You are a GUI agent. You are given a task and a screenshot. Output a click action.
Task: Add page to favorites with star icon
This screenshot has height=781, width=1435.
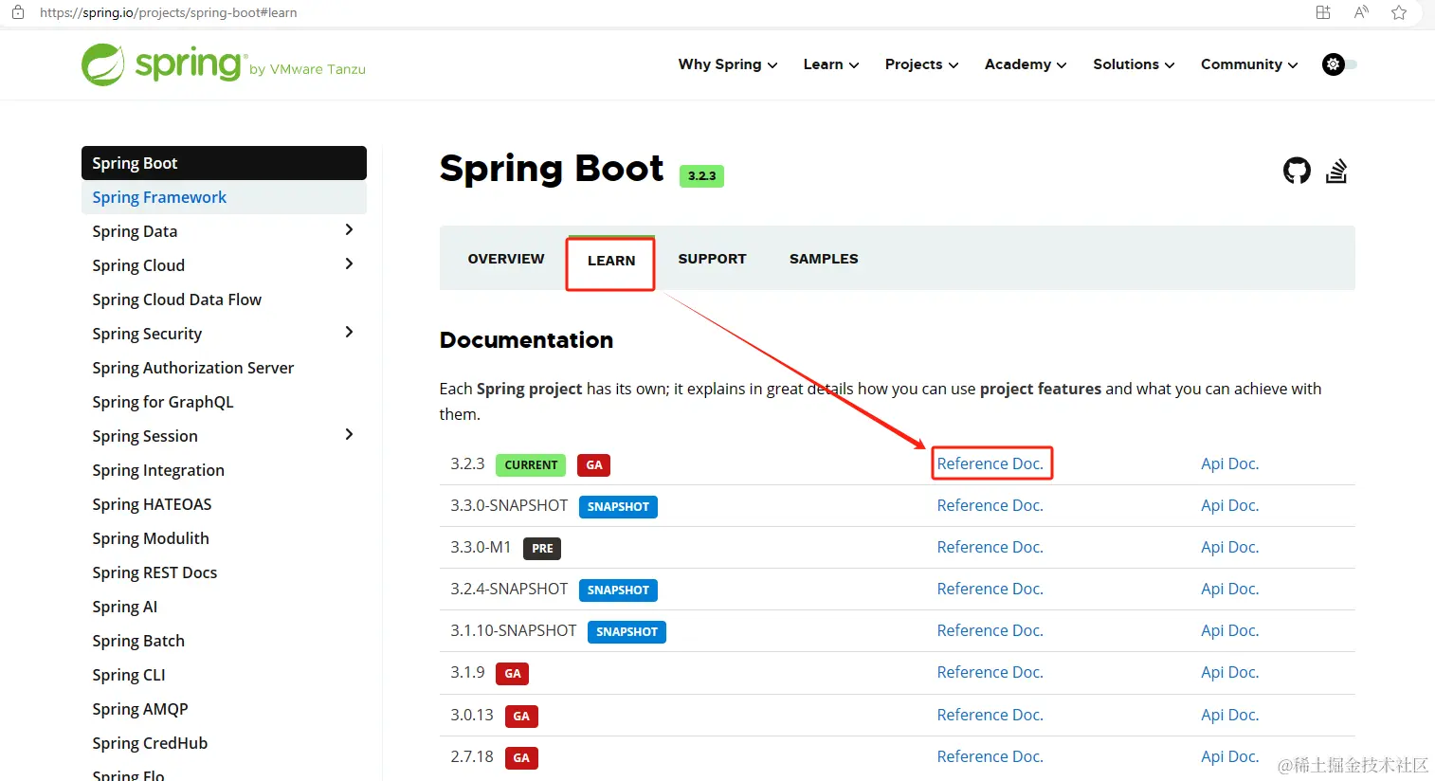click(1399, 12)
